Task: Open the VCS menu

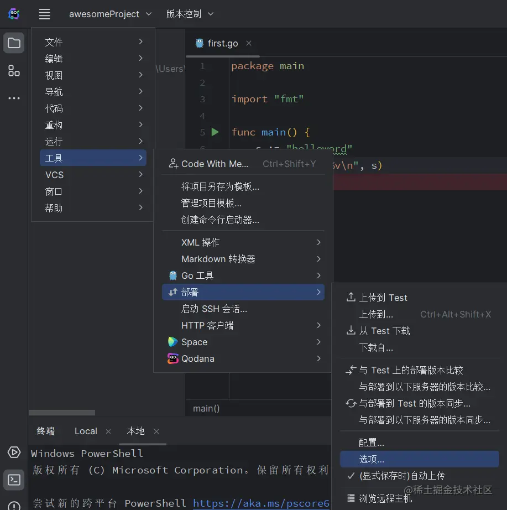Action: [x=93, y=174]
